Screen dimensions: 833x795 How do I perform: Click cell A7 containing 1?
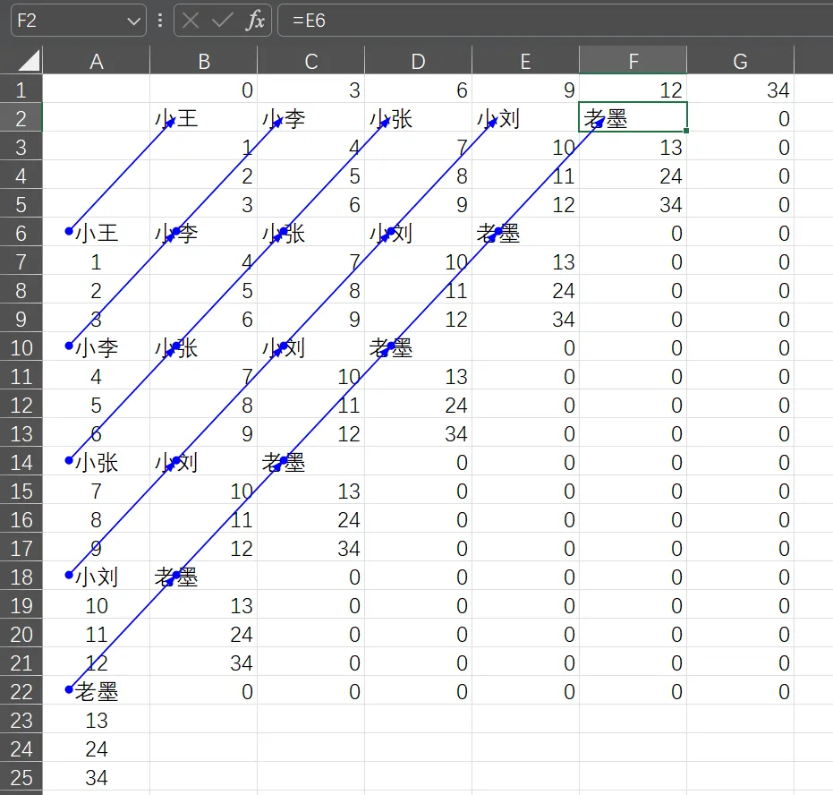[96, 261]
